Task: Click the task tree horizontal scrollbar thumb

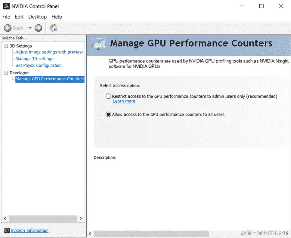Action: 43,218
